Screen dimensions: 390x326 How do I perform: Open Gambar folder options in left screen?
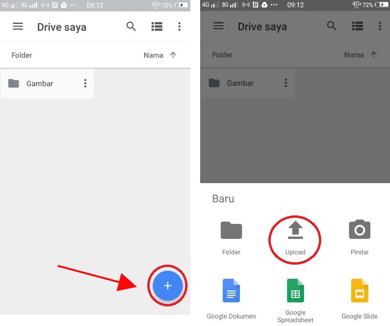click(85, 83)
